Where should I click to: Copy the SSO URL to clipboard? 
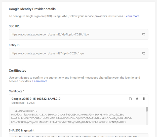click(144, 34)
